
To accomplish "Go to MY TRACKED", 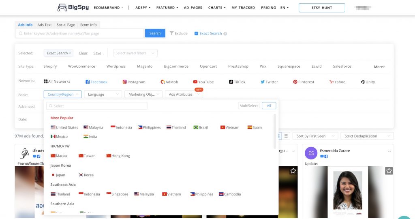I will pyautogui.click(x=243, y=8).
